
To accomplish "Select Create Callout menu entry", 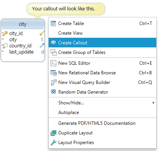I will (x=103, y=43).
